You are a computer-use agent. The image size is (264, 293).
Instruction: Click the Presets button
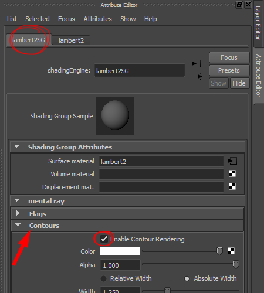click(229, 70)
